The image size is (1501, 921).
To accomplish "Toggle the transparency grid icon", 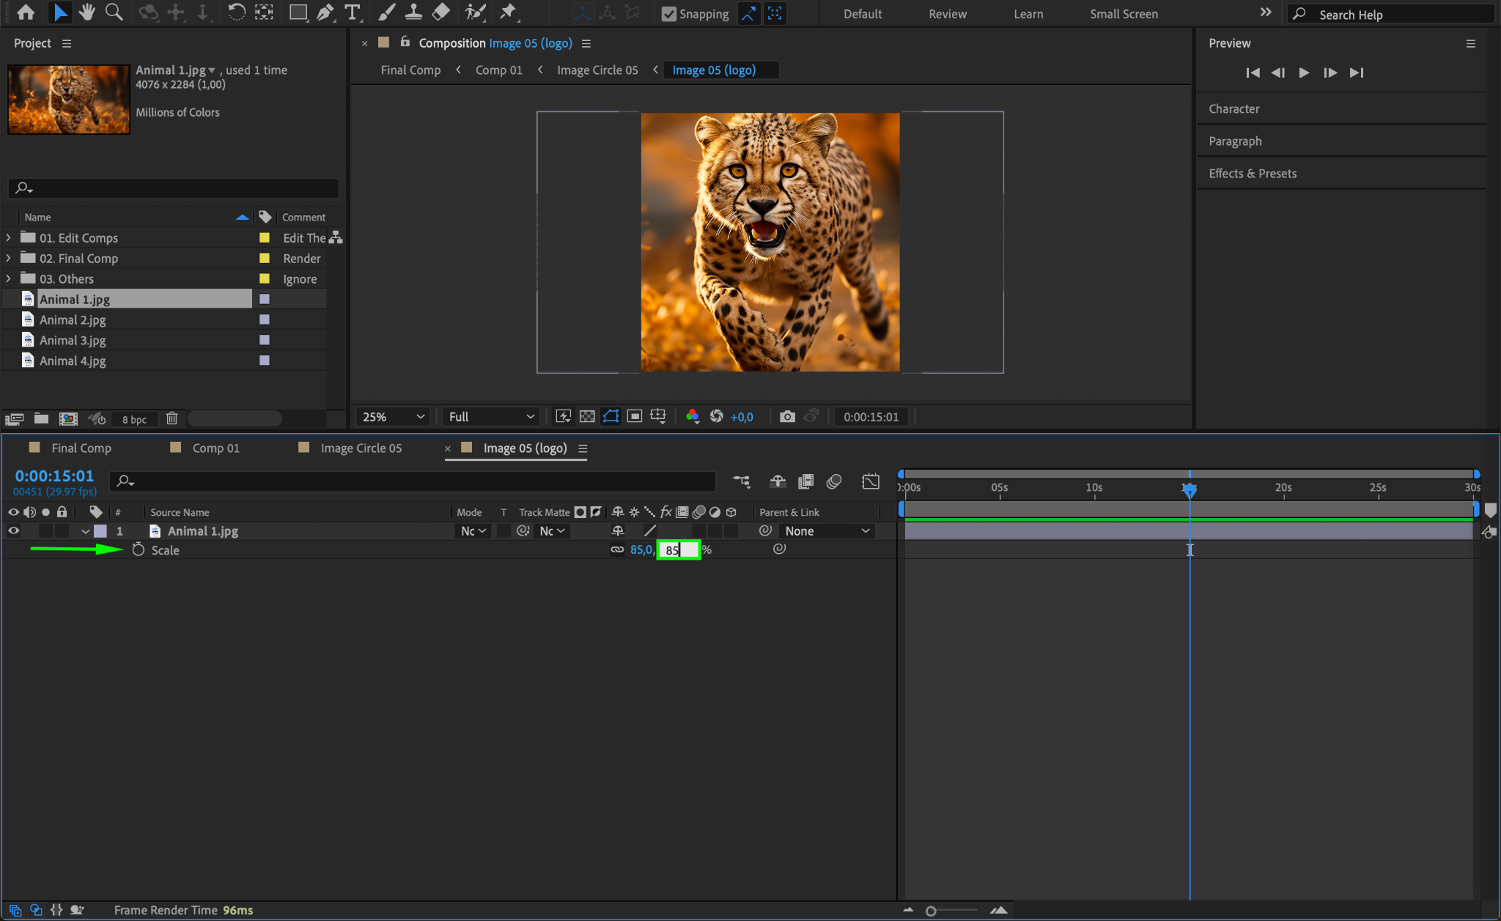I will (587, 416).
